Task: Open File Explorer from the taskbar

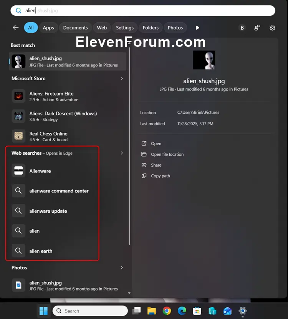Action: click(152, 311)
